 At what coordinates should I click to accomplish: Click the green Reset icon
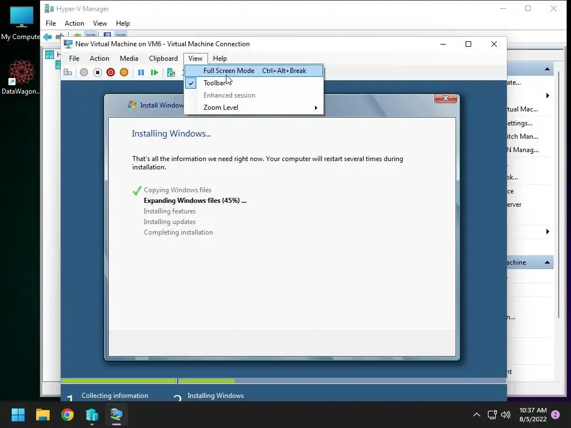(154, 72)
